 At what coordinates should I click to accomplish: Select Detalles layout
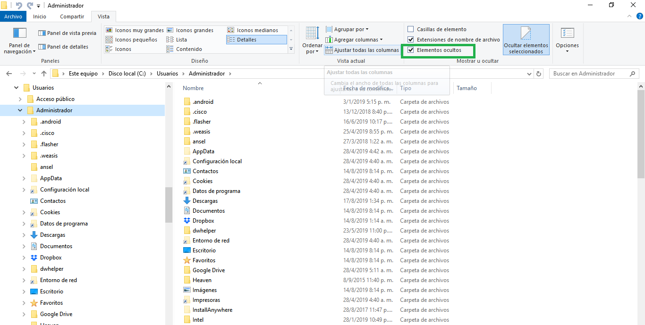click(256, 40)
